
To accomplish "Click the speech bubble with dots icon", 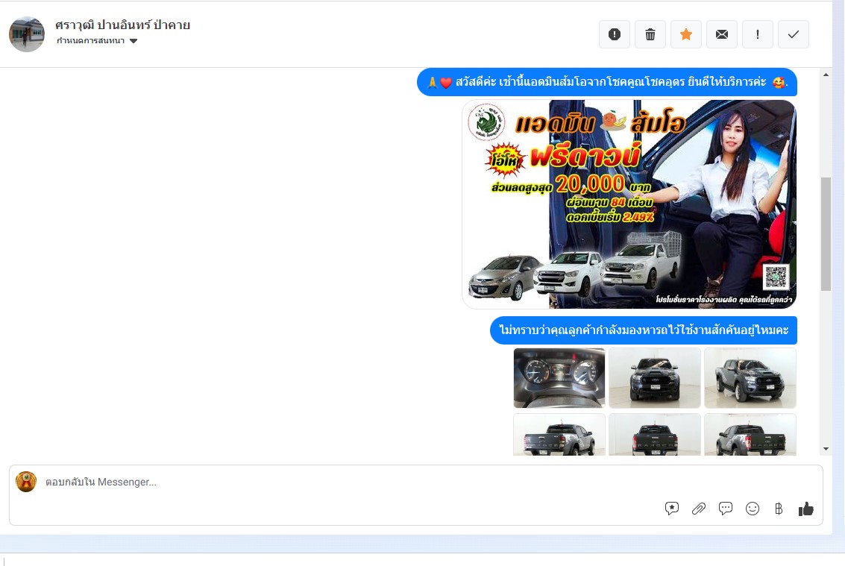I will pos(726,509).
